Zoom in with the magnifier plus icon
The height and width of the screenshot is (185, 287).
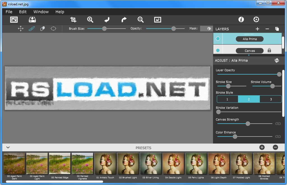tap(90, 20)
